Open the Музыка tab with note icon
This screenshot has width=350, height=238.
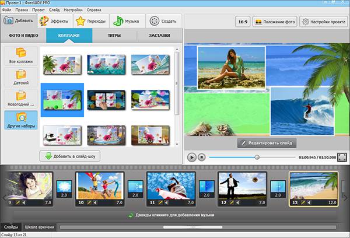[x=127, y=21]
